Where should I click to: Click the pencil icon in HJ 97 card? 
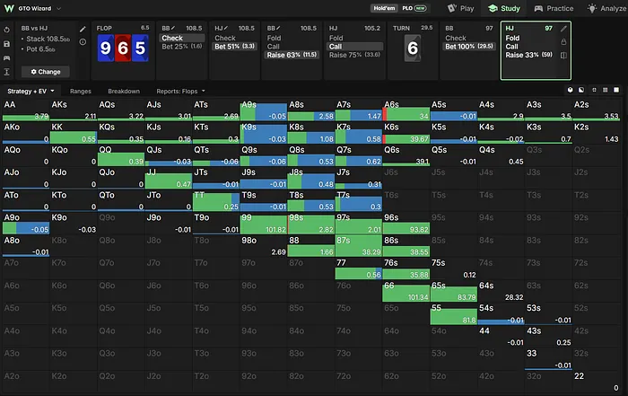[x=563, y=29]
